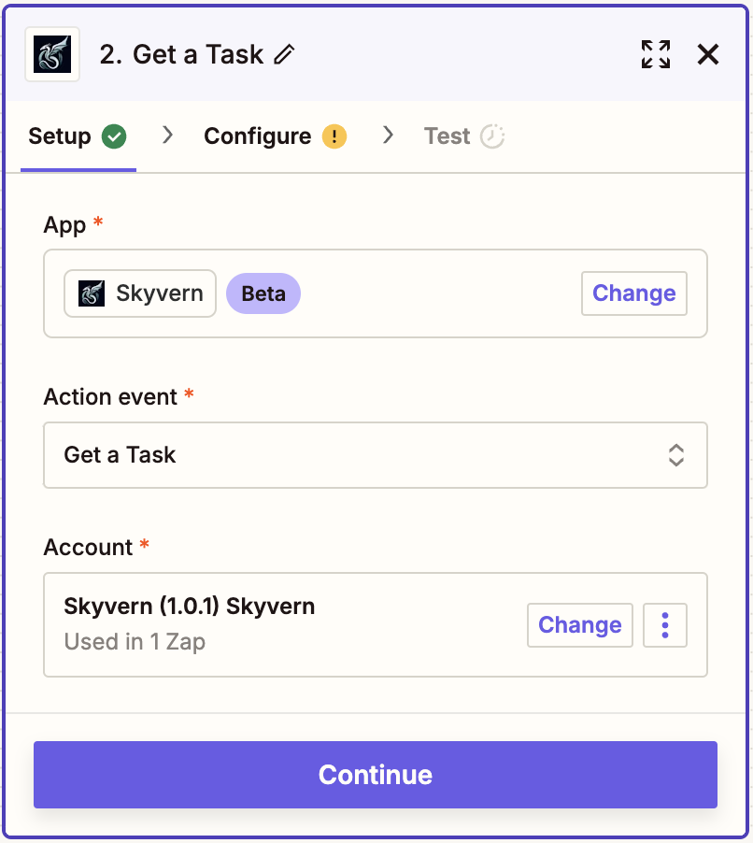Click the chevron between Setup and Configure

(x=168, y=136)
